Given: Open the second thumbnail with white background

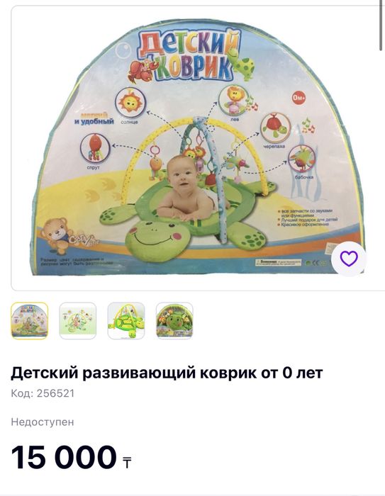Looking at the screenshot, I should 77,320.
